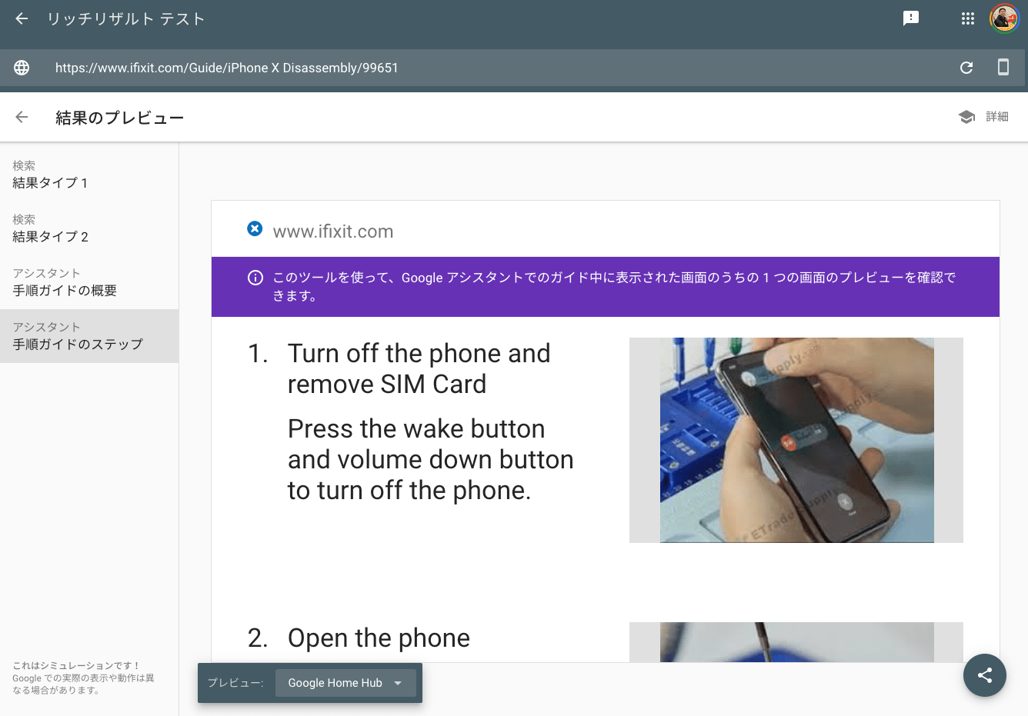The image size is (1028, 716).
Task: Open the account profile avatar
Action: (1004, 18)
